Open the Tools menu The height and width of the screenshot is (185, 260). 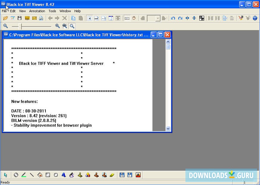52,11
